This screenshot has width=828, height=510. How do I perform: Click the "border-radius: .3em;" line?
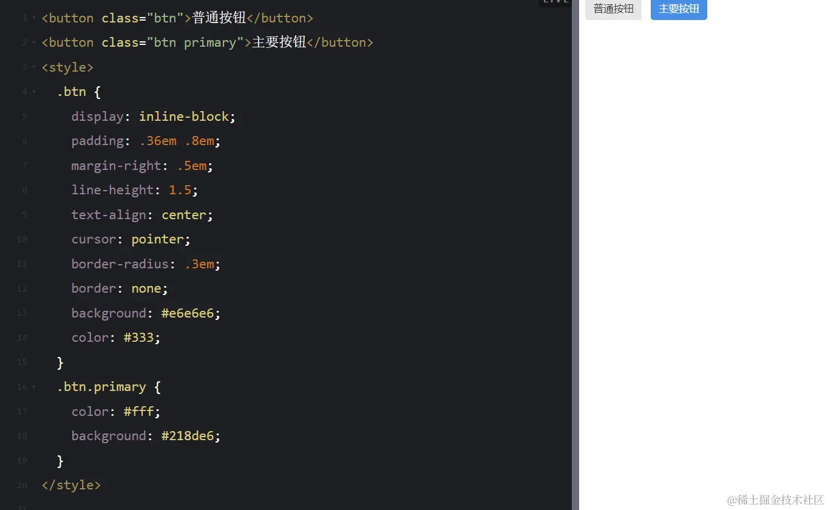(146, 264)
